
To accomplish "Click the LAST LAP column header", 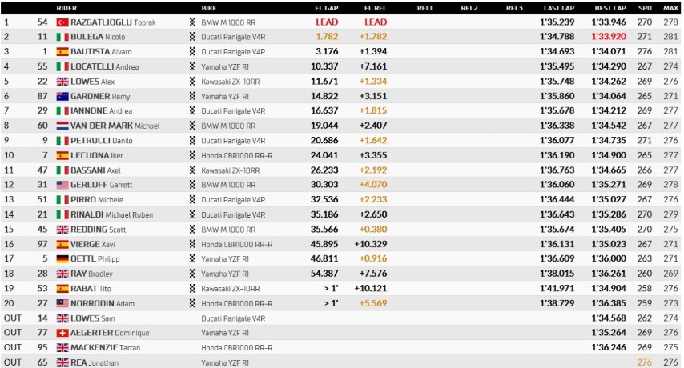I will click(559, 8).
